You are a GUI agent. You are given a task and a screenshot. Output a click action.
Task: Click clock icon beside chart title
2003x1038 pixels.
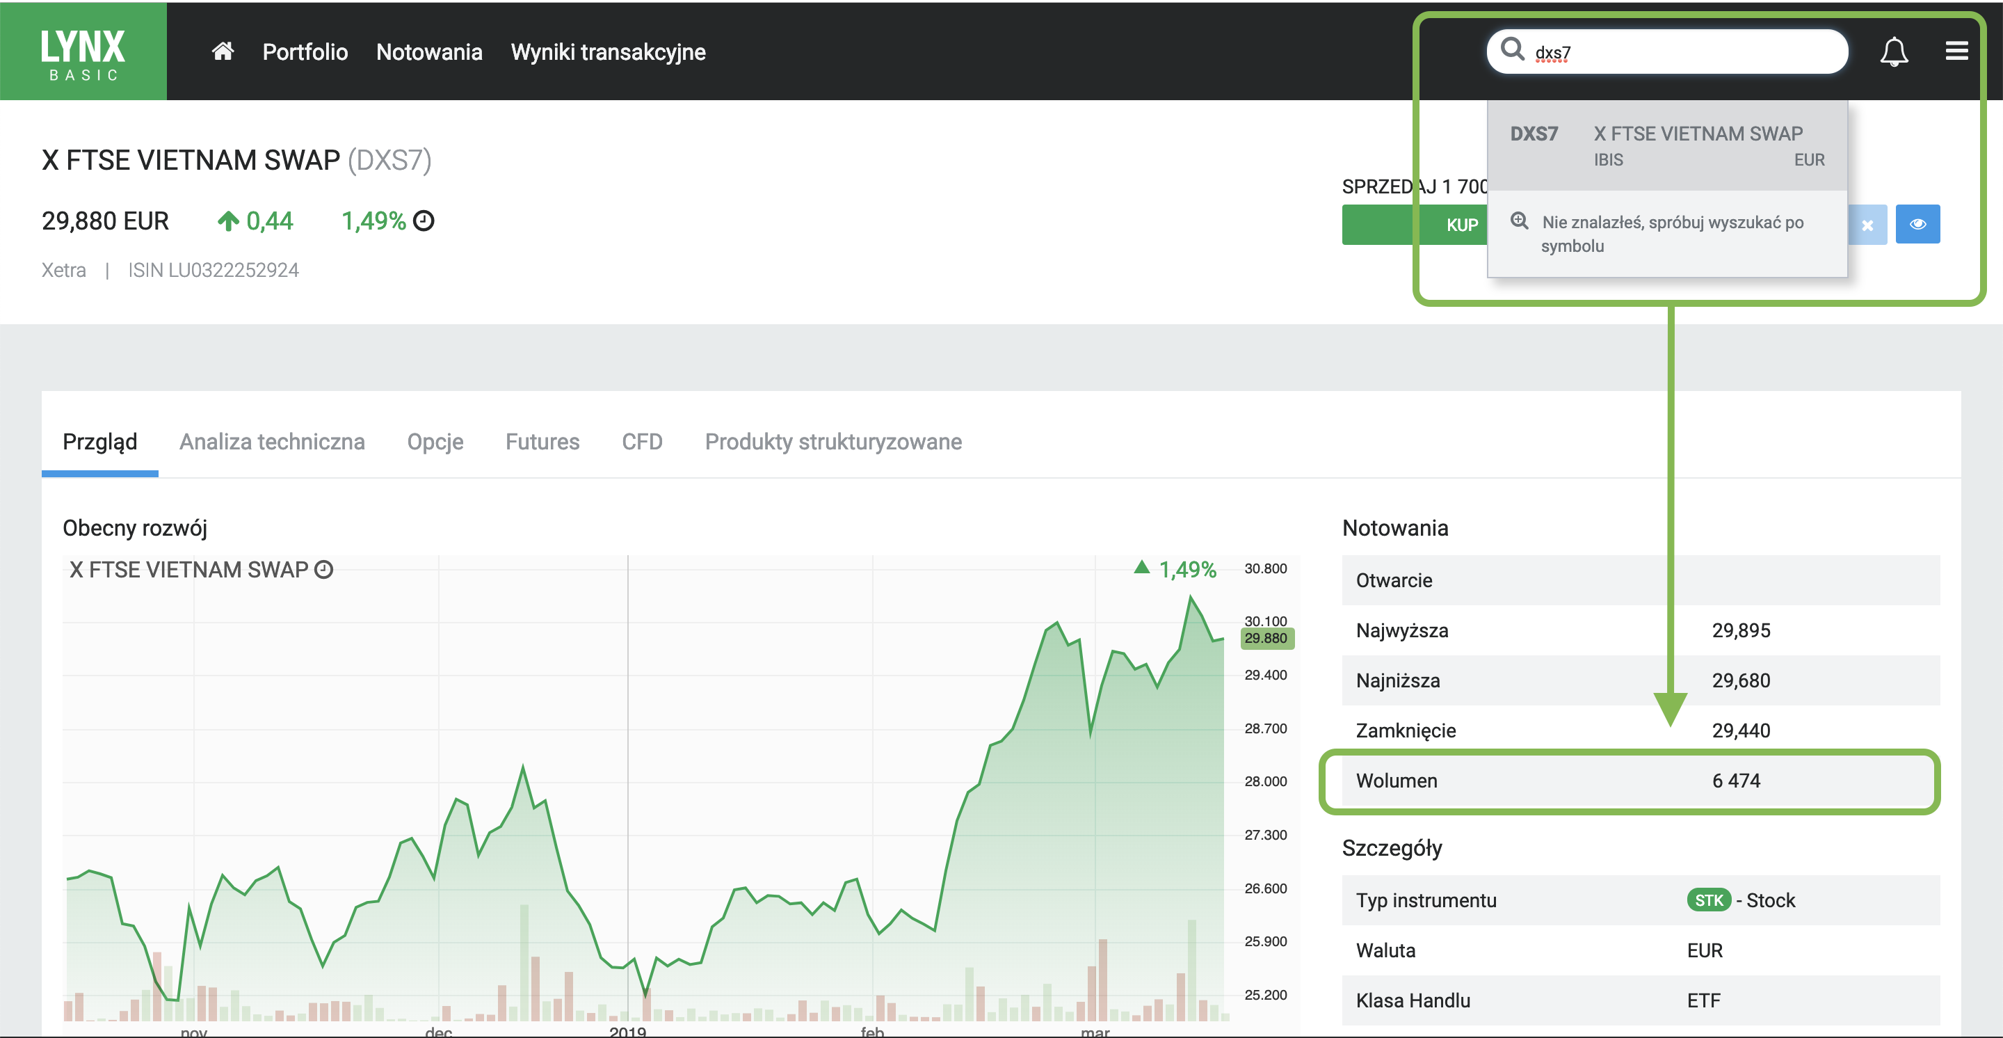point(323,570)
